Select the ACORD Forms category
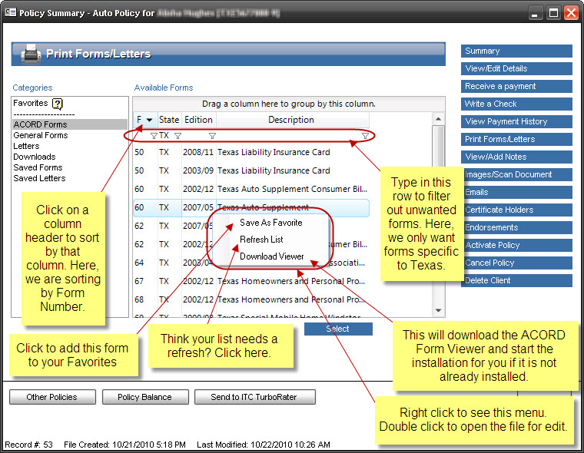This screenshot has height=453, width=584. click(70, 124)
